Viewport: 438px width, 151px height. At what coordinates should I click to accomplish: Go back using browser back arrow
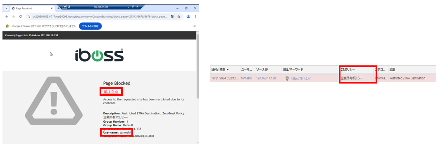[7, 16]
